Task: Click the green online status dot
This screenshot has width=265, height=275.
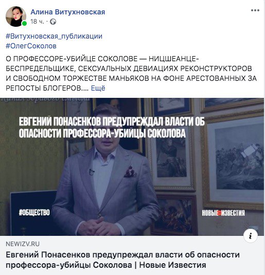Action: [x=24, y=24]
